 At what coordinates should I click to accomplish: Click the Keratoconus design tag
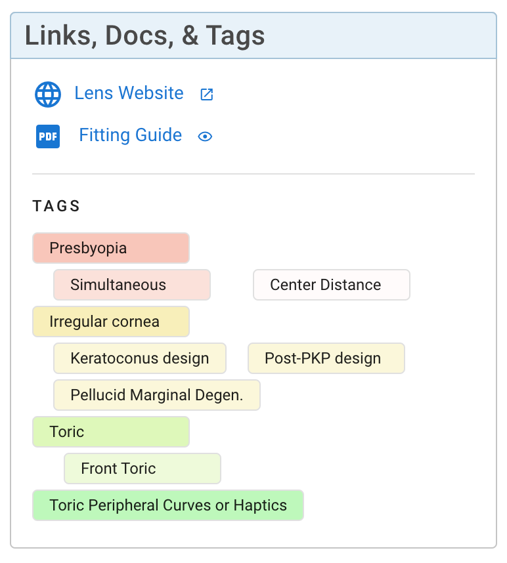139,358
